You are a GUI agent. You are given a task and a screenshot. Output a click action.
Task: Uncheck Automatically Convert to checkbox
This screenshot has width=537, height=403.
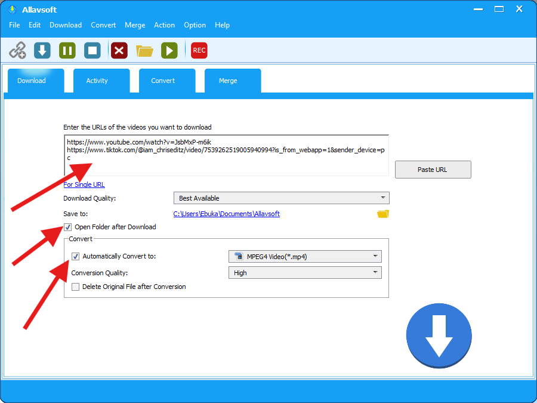point(75,256)
